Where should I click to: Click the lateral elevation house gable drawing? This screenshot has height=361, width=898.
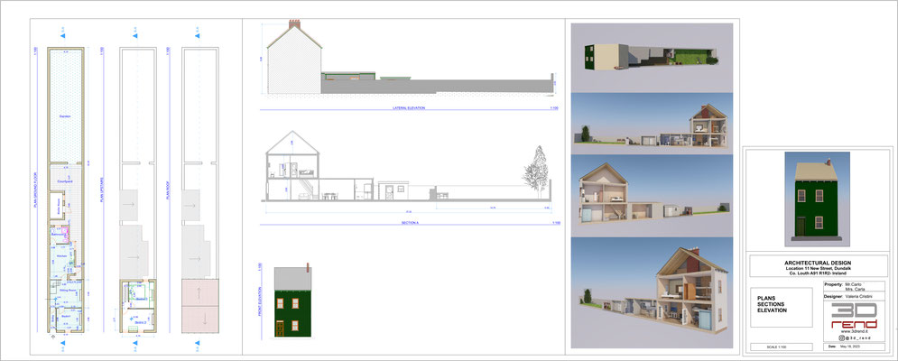coord(294,60)
